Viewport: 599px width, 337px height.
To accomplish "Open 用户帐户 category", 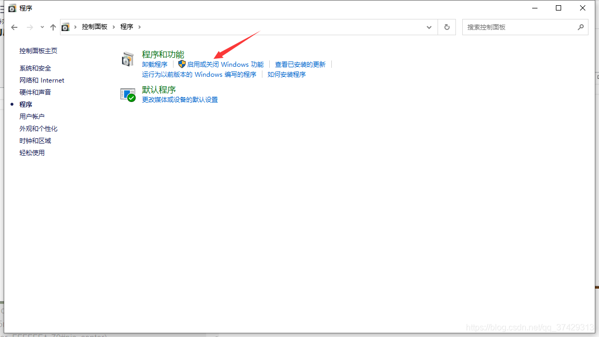I will click(32, 117).
